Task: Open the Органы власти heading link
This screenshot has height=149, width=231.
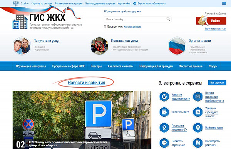Action: pos(200,41)
